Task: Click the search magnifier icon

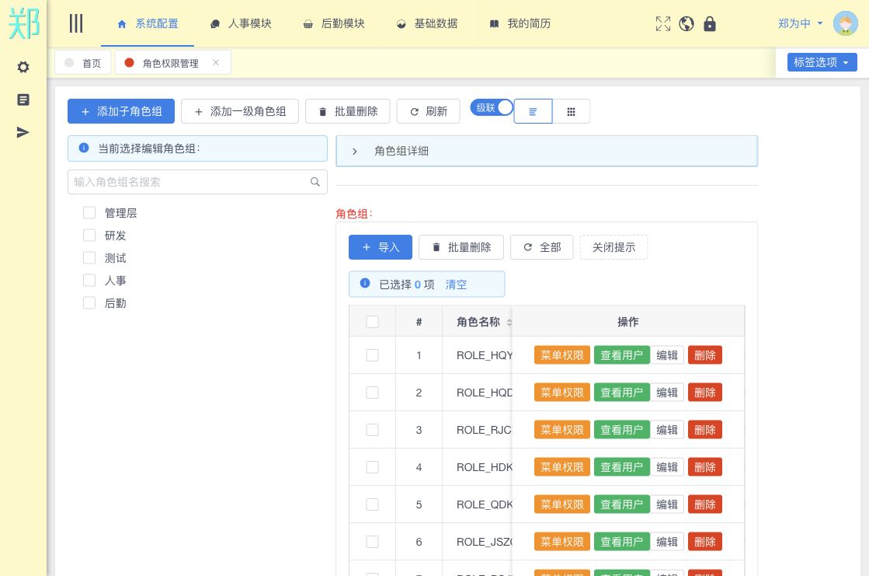Action: click(x=315, y=182)
